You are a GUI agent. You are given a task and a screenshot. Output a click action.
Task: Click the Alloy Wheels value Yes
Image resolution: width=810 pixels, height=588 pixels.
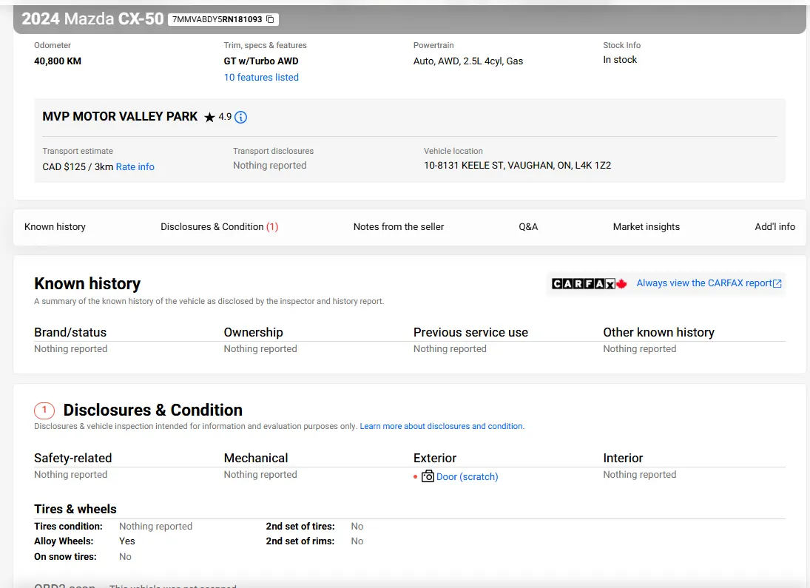point(127,541)
